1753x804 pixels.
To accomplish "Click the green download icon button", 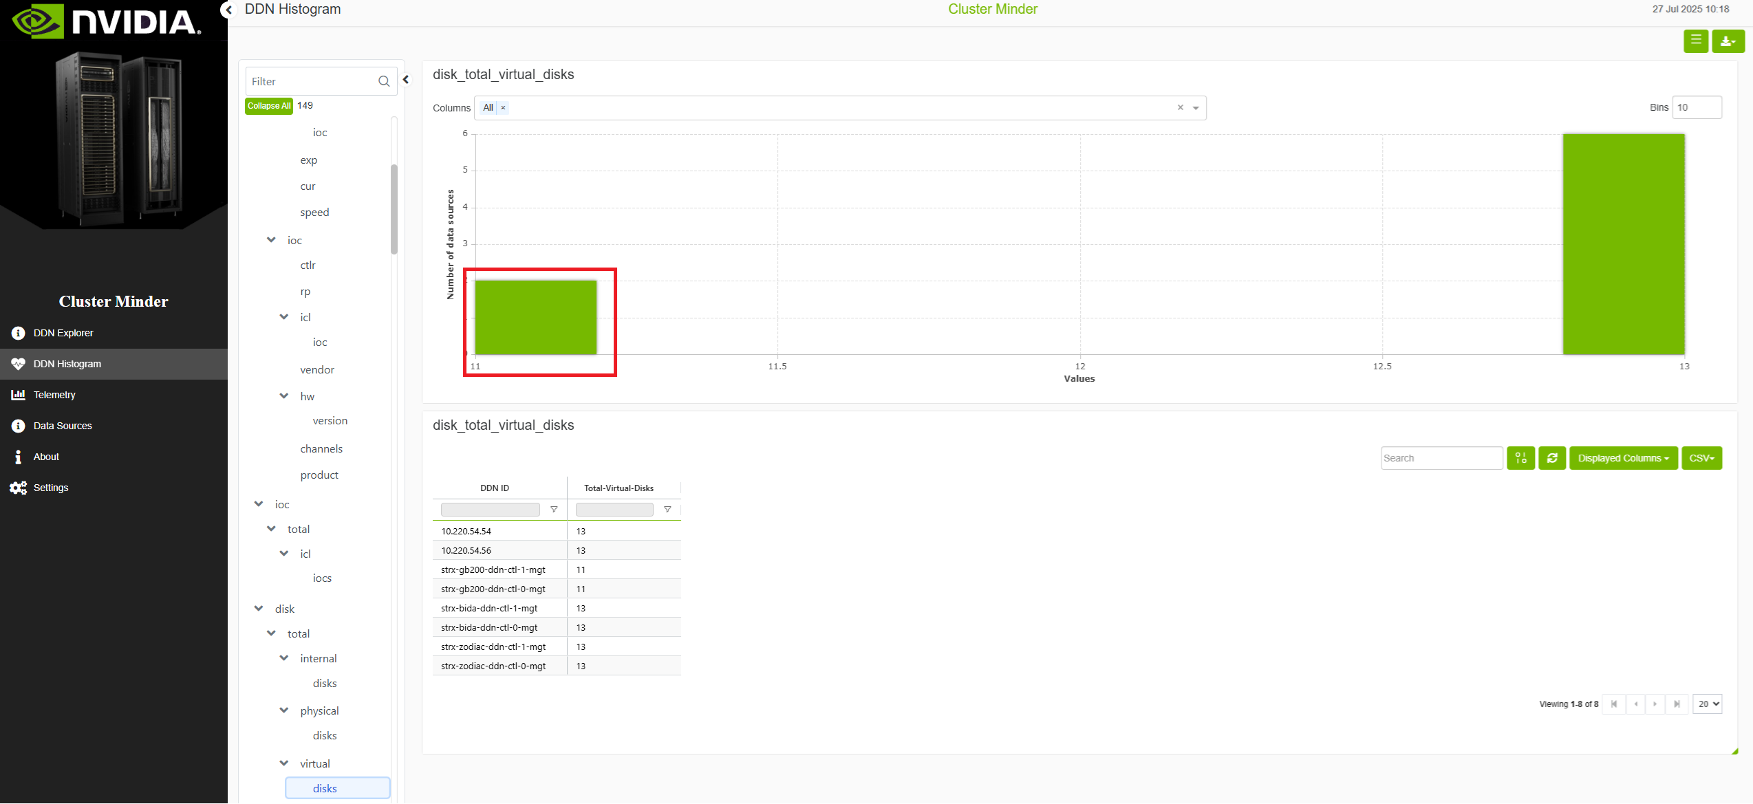I will click(x=1728, y=41).
